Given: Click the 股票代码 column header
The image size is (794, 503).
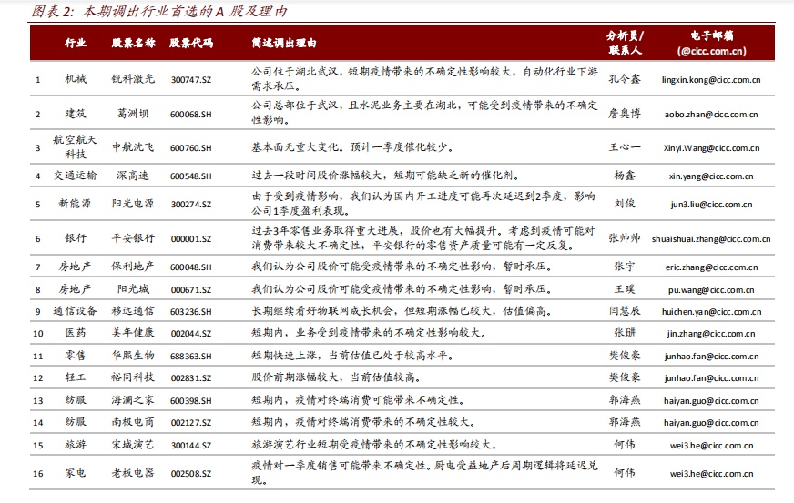Looking at the screenshot, I should (x=191, y=43).
